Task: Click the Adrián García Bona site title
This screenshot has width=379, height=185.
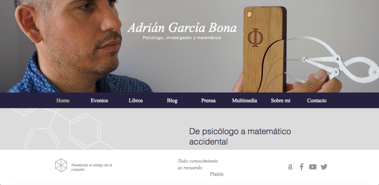Action: [x=182, y=28]
